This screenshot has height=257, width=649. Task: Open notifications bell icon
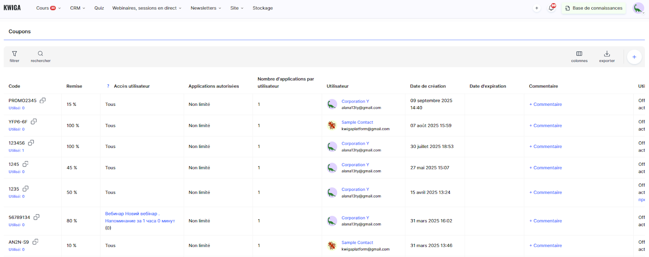pos(551,8)
